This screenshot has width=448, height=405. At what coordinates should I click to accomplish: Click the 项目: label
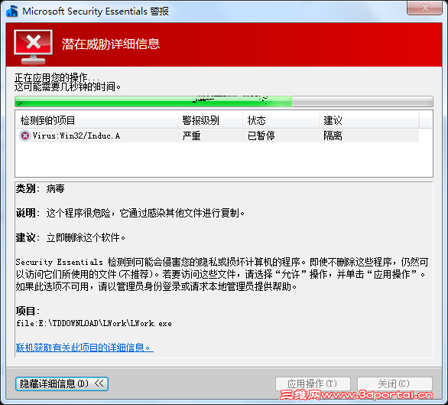tap(28, 311)
